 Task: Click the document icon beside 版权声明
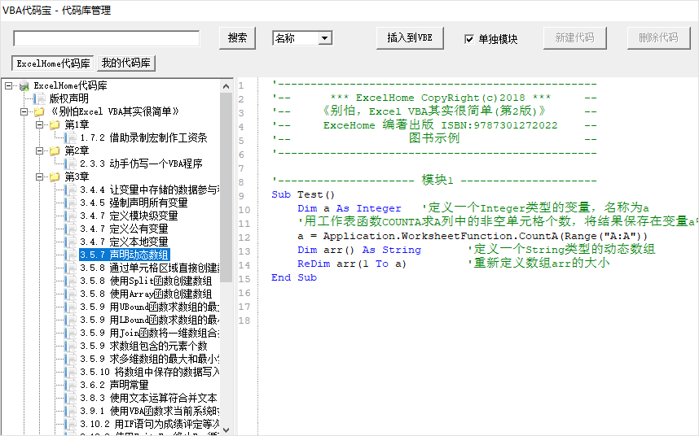40,98
